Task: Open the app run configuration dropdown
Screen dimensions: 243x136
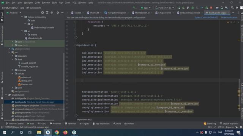Action: (x=145, y=8)
